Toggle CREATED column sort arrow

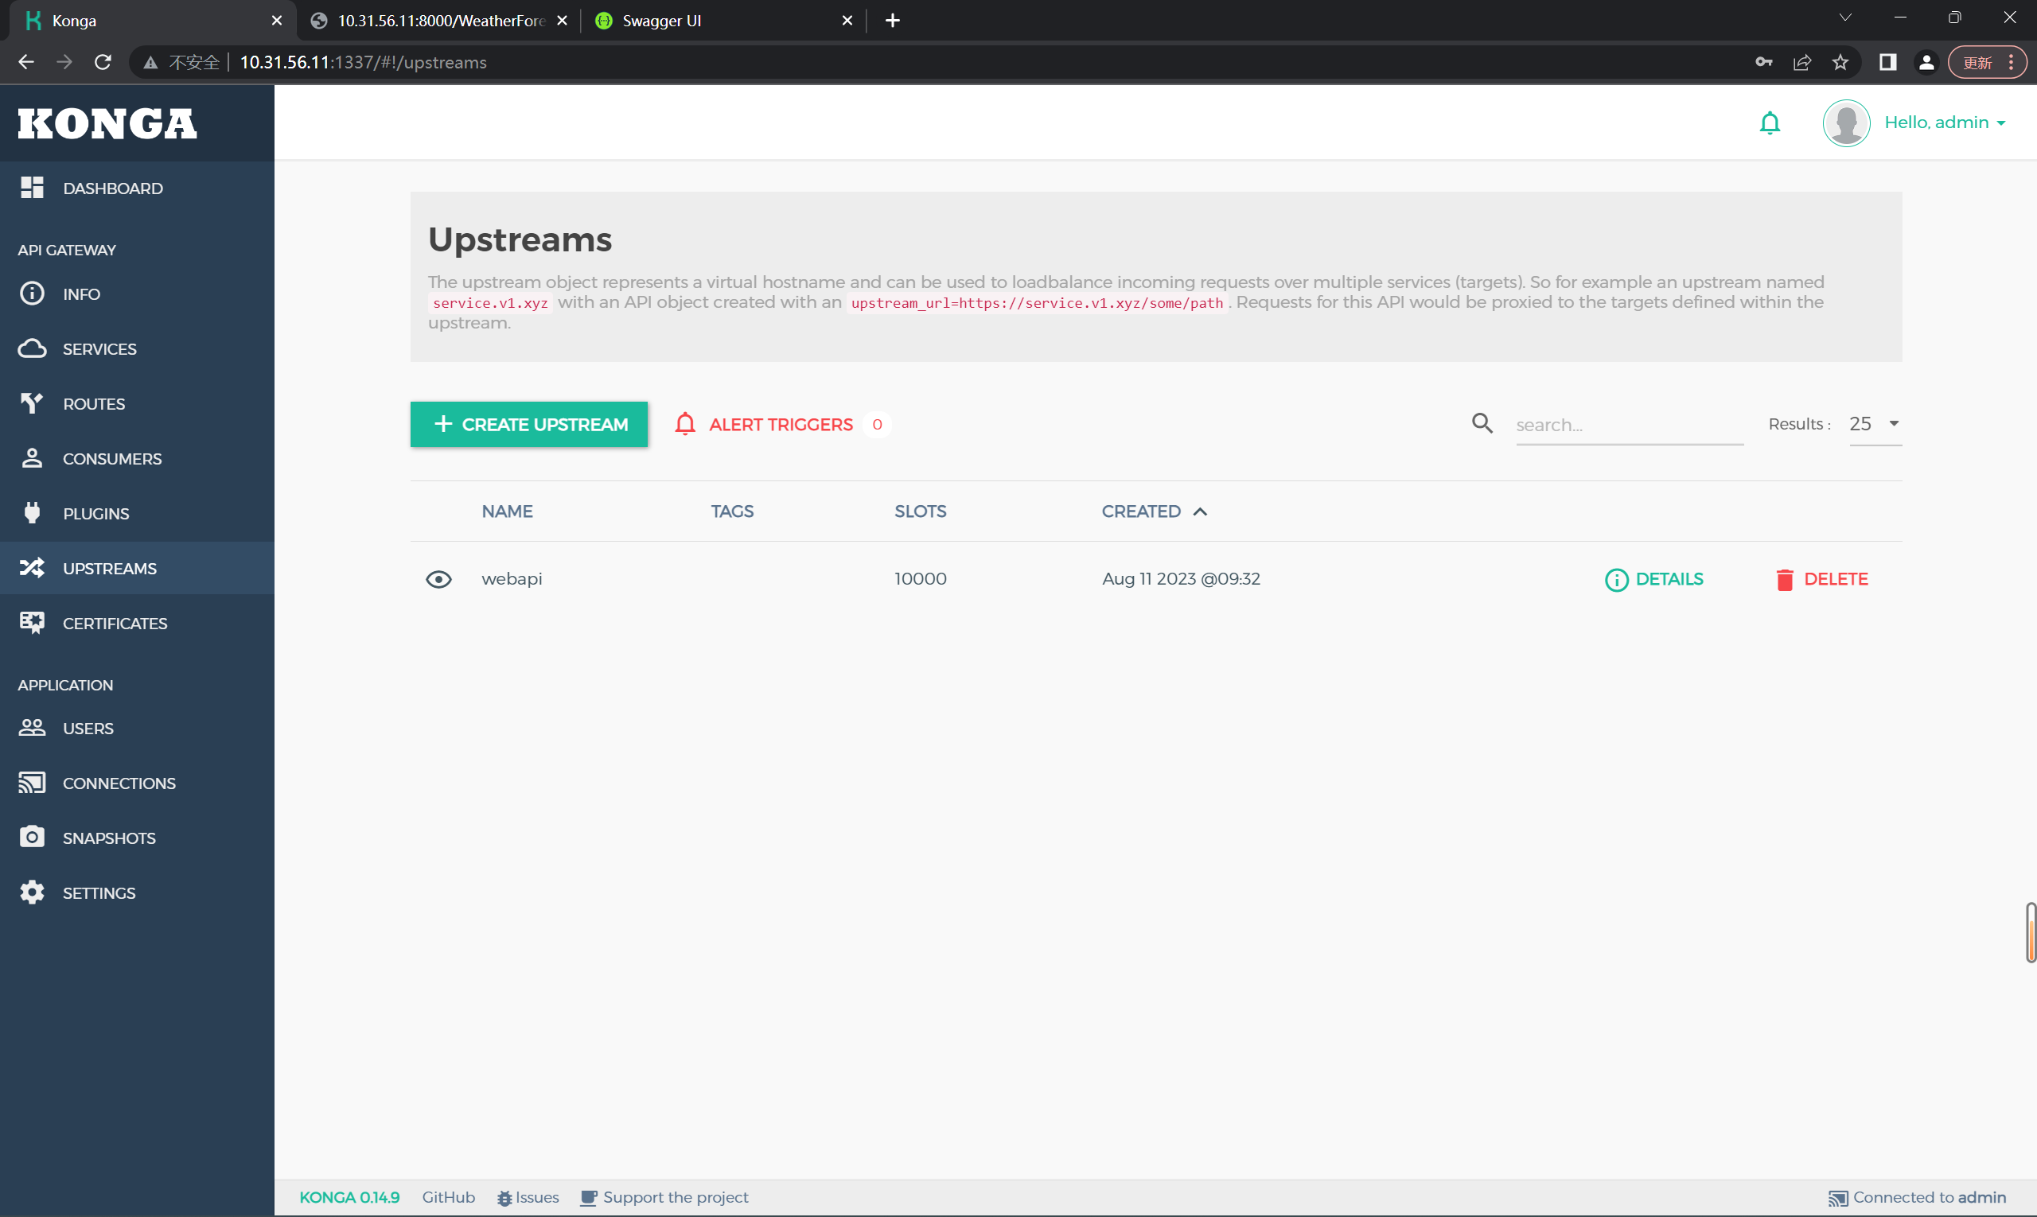tap(1199, 511)
